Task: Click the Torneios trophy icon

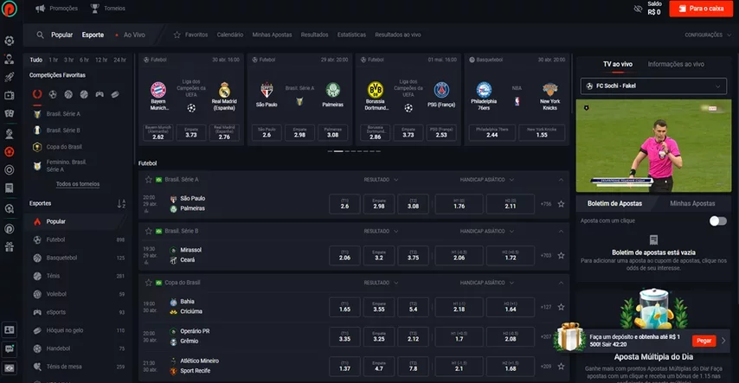Action: click(94, 8)
